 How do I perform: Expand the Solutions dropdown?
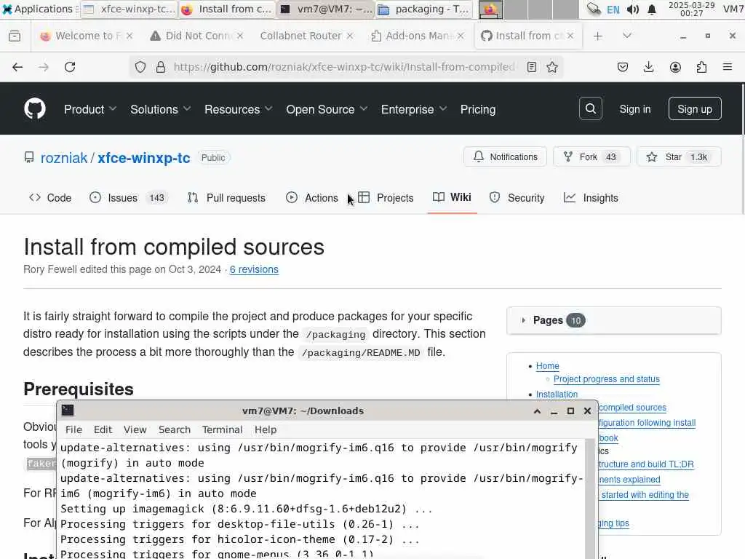[x=161, y=109]
